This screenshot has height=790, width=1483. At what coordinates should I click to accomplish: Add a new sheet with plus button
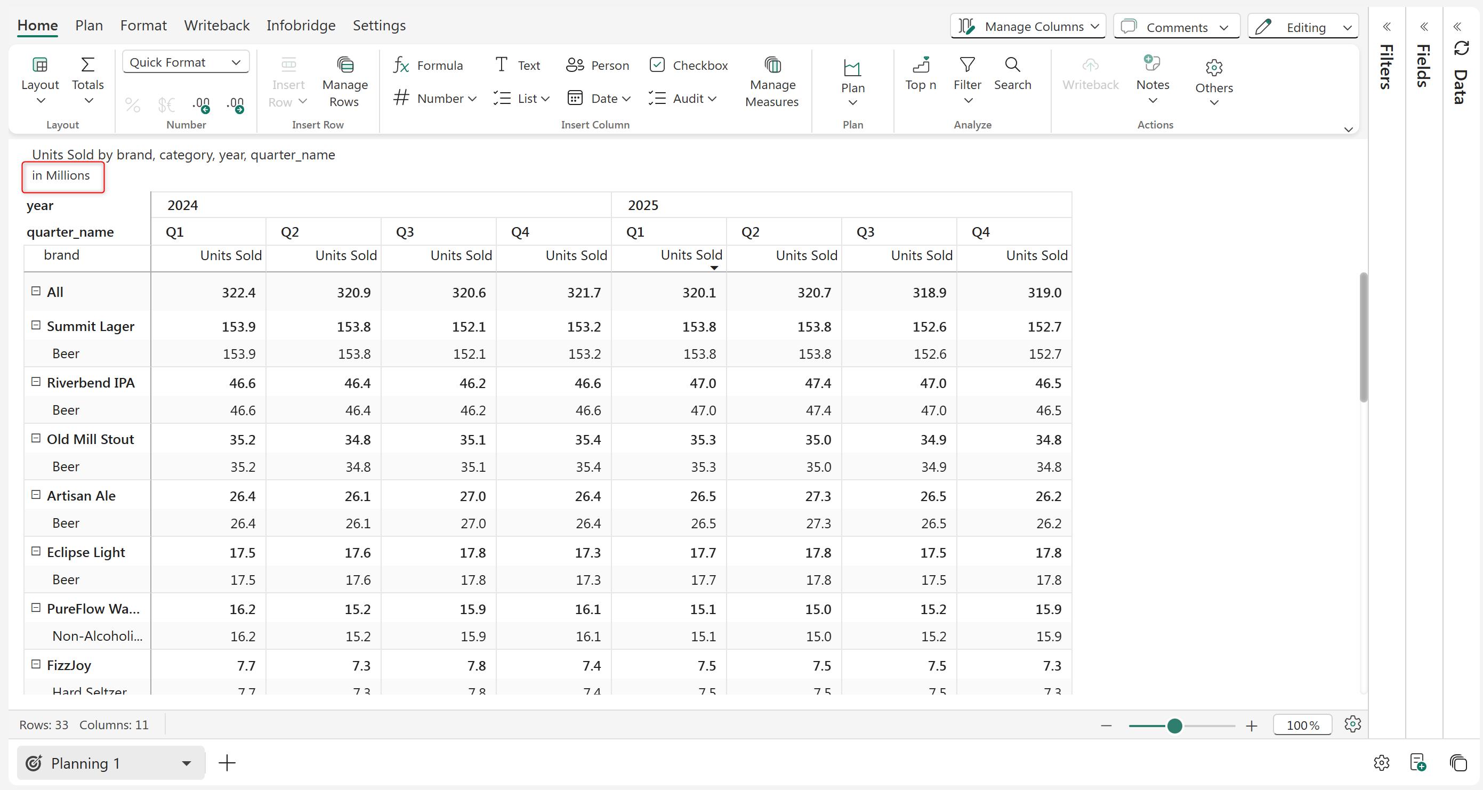pyautogui.click(x=227, y=763)
